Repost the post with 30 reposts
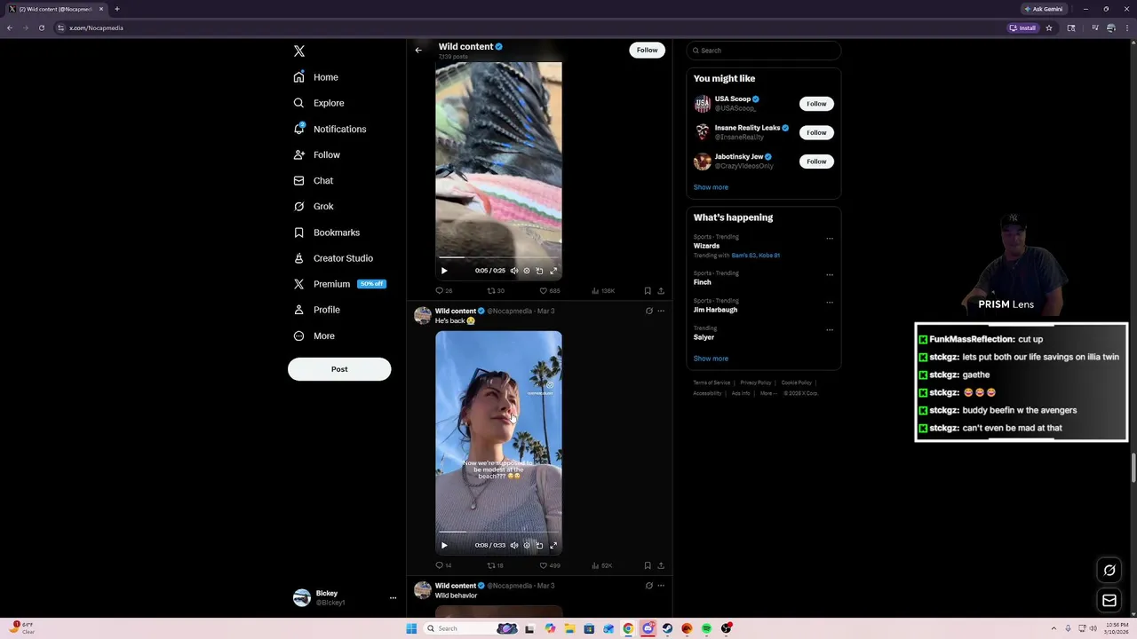The width and height of the screenshot is (1137, 639). (x=496, y=291)
